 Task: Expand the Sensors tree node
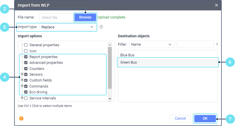(x=22, y=74)
